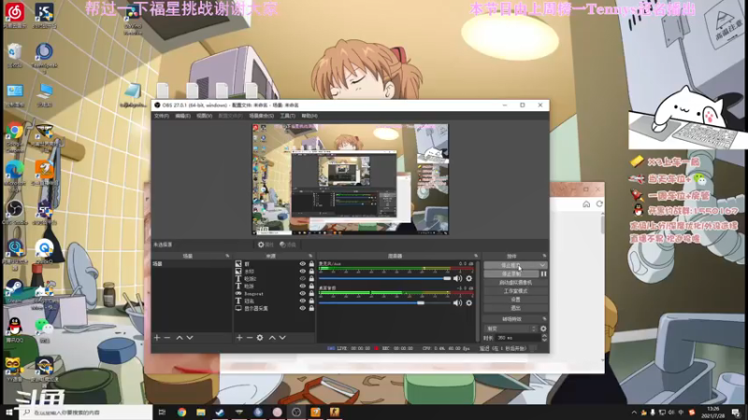This screenshot has width=748, height=420.
Task: Open the File menu in OBS
Action: click(x=161, y=116)
